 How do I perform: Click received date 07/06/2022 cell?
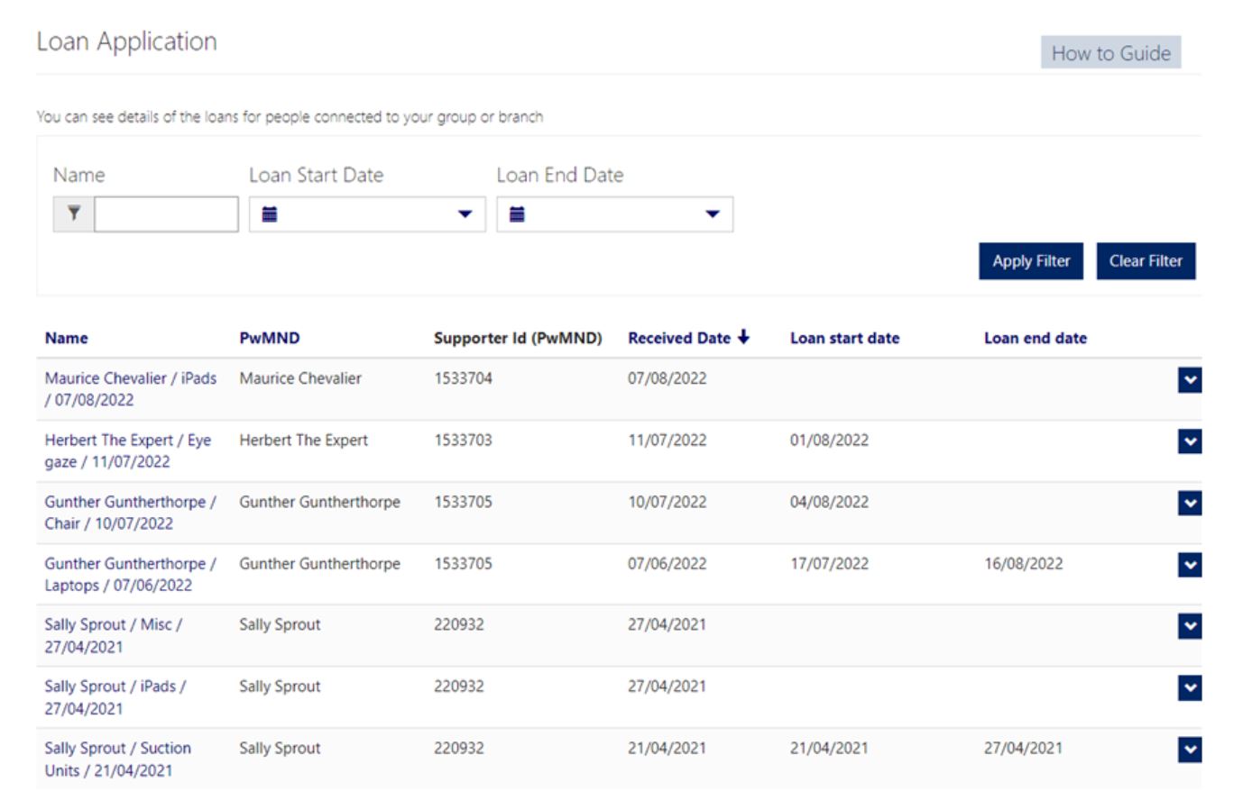(x=667, y=564)
